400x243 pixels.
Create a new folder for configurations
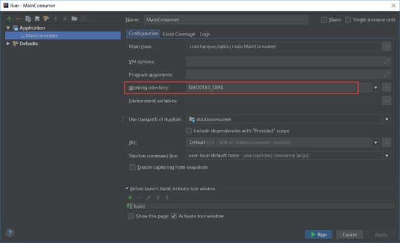74,19
